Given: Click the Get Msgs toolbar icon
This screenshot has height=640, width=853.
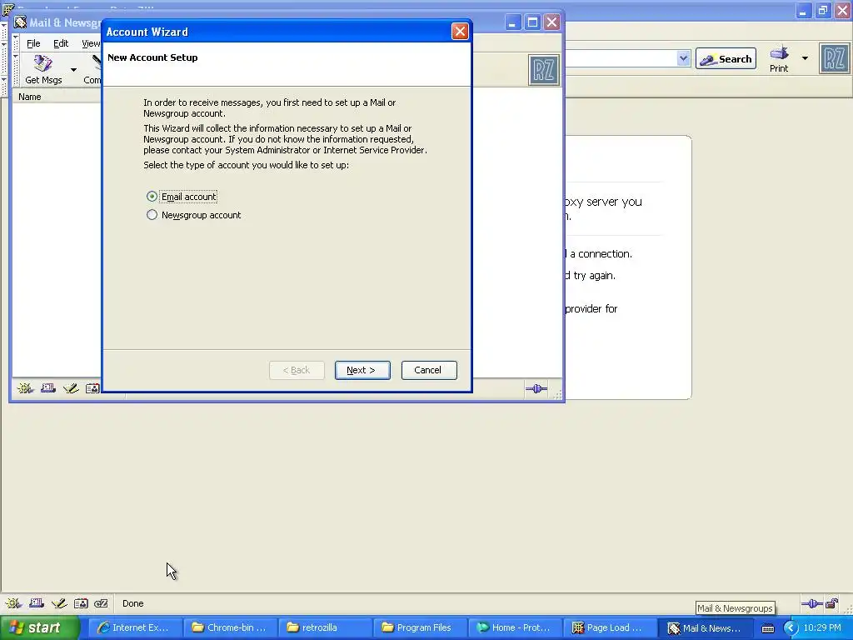Looking at the screenshot, I should point(43,70).
